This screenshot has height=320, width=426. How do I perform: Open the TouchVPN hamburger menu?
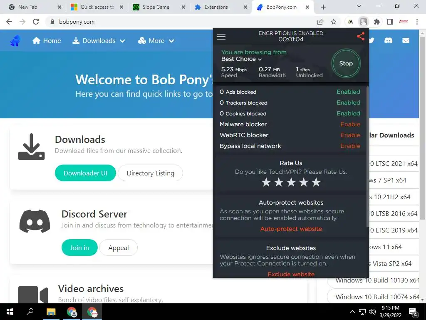221,37
